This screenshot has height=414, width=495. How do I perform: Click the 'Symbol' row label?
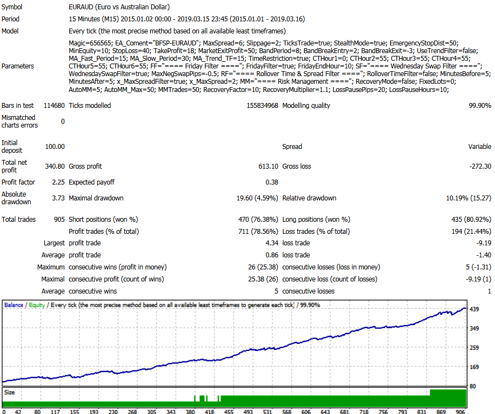pyautogui.click(x=12, y=7)
